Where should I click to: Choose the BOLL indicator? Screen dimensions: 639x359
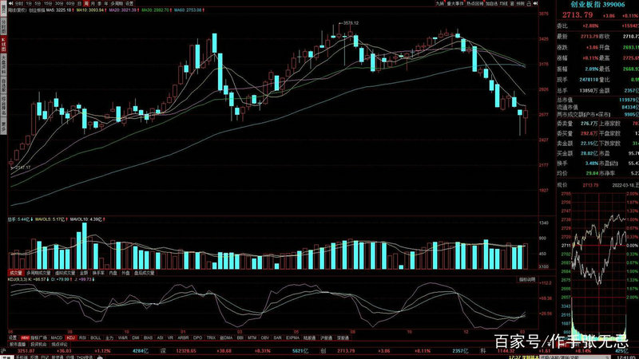(97, 338)
